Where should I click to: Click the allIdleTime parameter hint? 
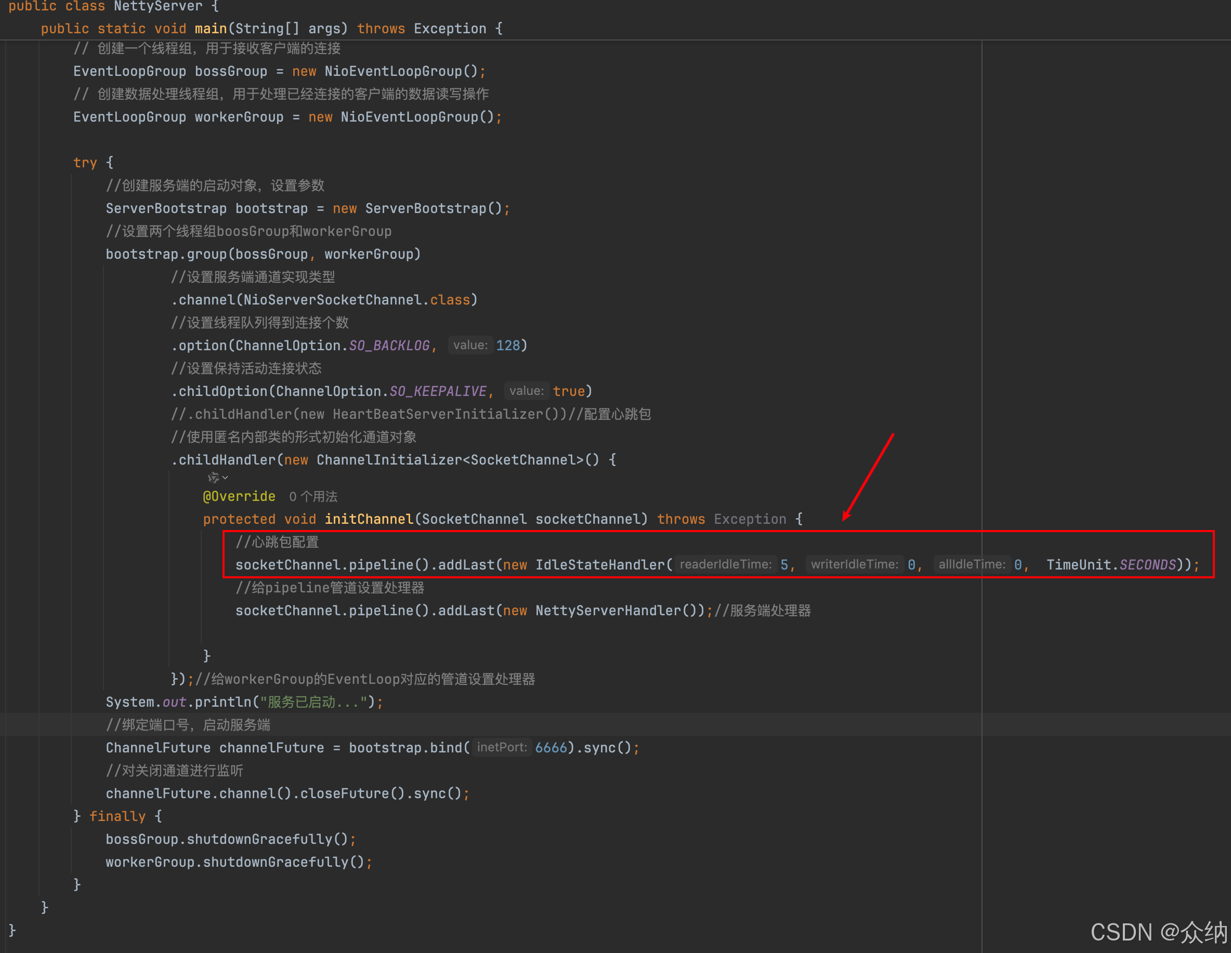(x=971, y=564)
